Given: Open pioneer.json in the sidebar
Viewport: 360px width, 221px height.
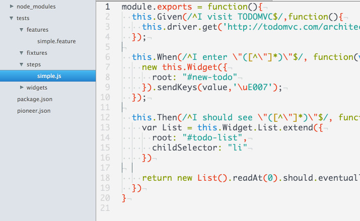Looking at the screenshot, I should click(34, 111).
